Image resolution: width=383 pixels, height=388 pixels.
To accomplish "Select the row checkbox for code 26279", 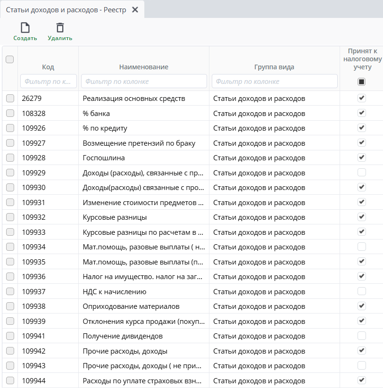I will pos(10,99).
